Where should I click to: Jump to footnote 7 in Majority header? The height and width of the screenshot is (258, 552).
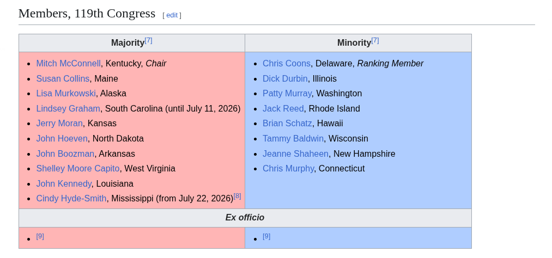pos(149,40)
